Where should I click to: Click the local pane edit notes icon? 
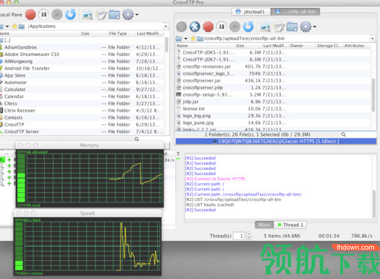tap(101, 15)
